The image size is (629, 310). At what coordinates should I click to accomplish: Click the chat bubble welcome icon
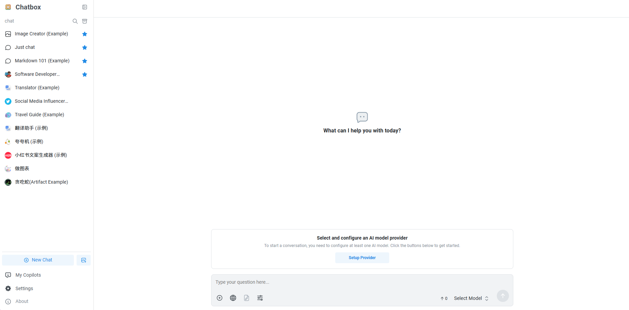[x=362, y=117]
